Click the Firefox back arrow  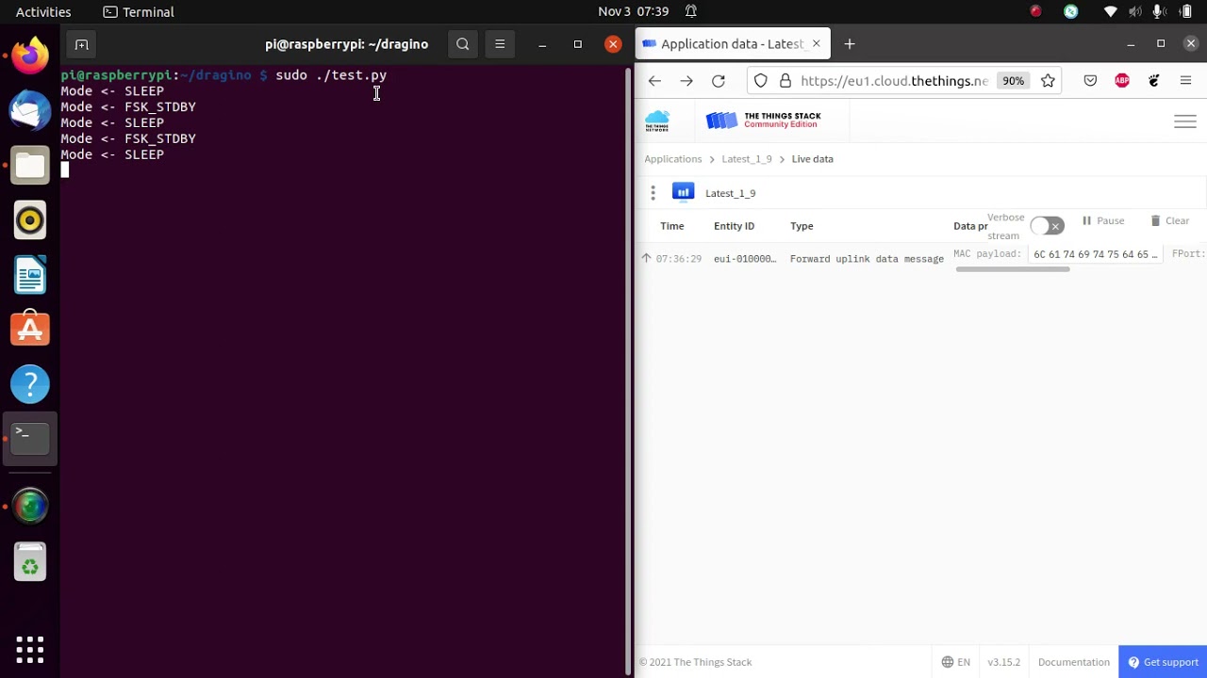tap(654, 81)
